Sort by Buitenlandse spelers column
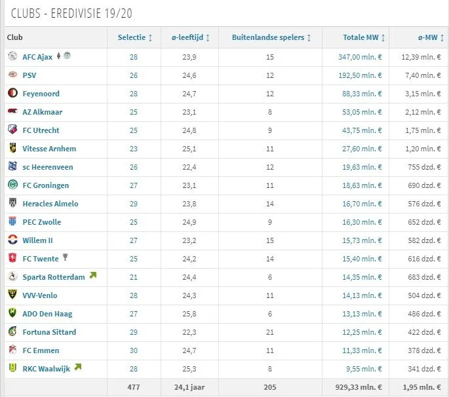 pos(271,37)
